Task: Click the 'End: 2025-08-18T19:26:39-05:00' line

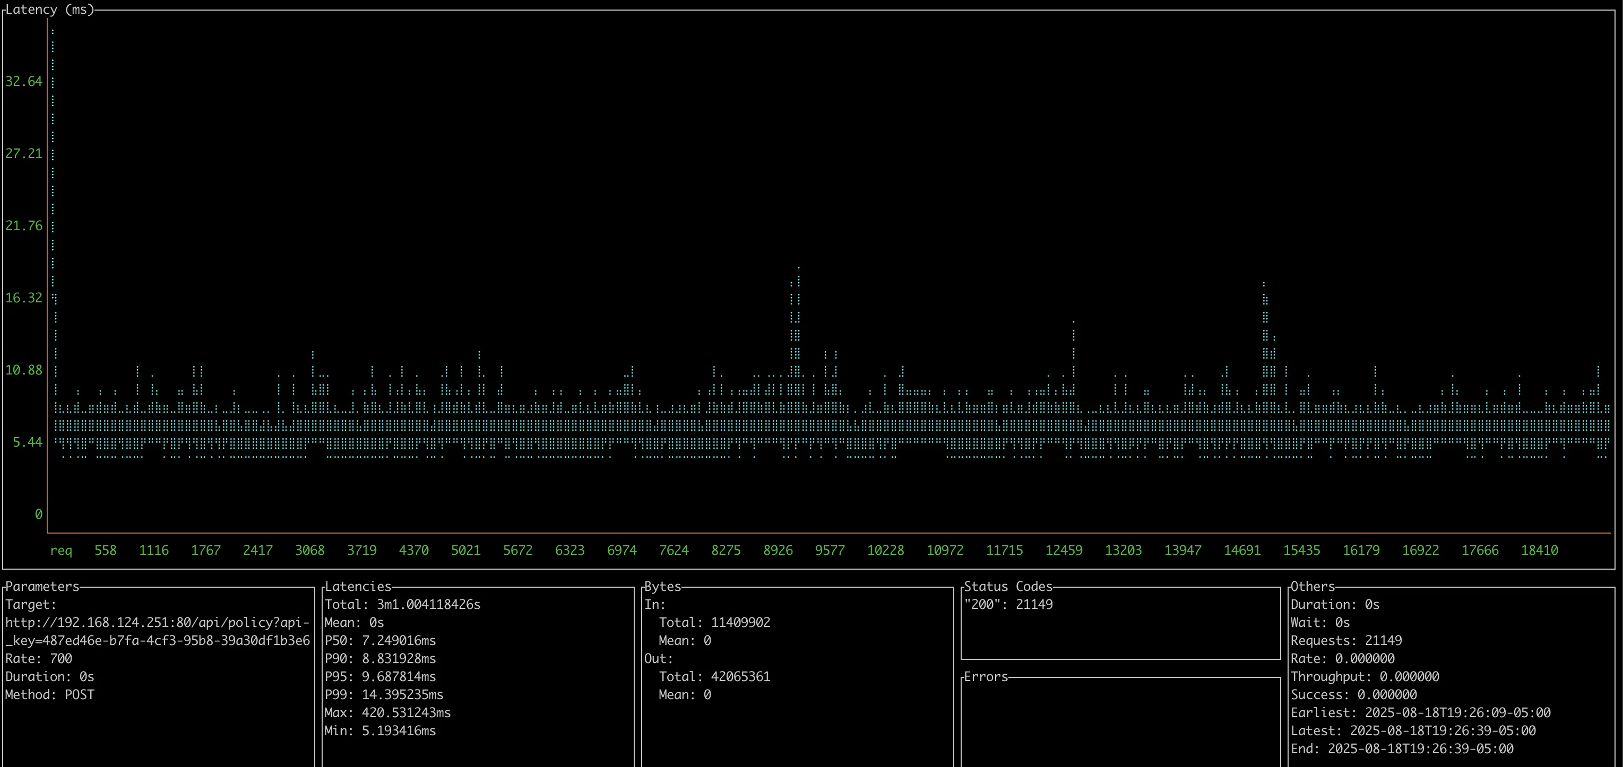Action: tap(1402, 749)
